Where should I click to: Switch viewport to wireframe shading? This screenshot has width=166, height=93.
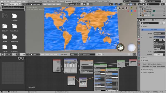point(127,4)
